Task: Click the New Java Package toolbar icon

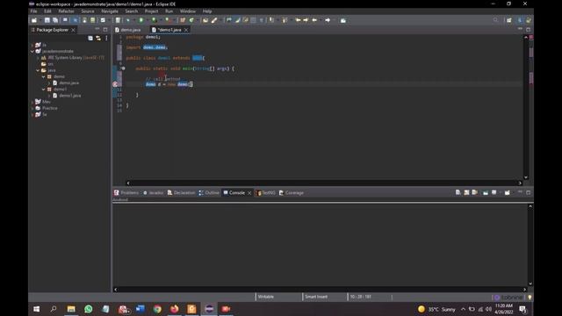Action: (x=183, y=20)
